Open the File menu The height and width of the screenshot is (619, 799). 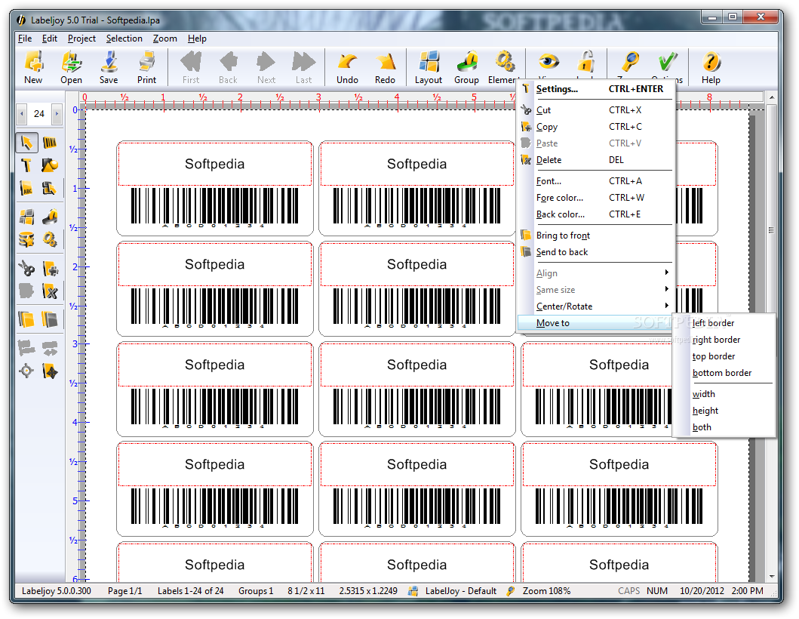click(x=24, y=38)
